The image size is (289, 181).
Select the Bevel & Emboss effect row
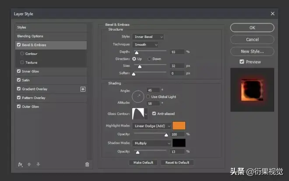coord(51,45)
